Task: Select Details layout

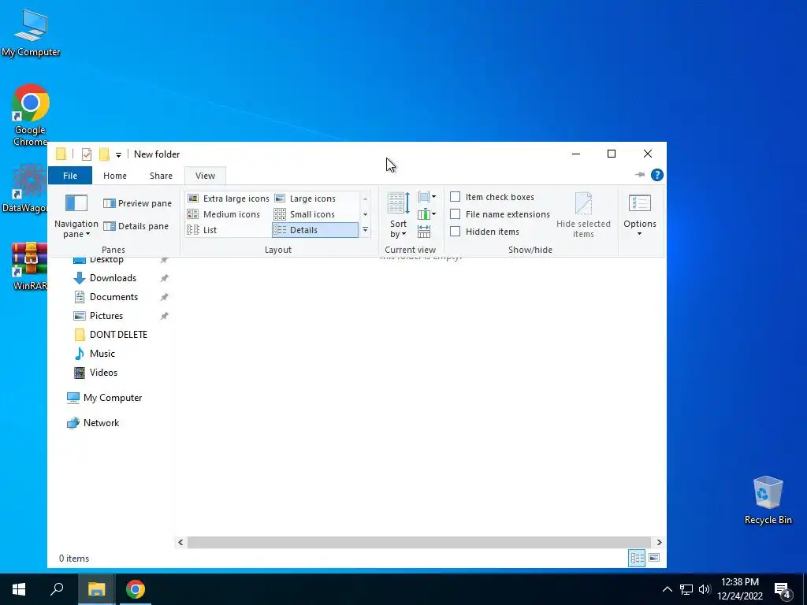Action: coord(315,230)
